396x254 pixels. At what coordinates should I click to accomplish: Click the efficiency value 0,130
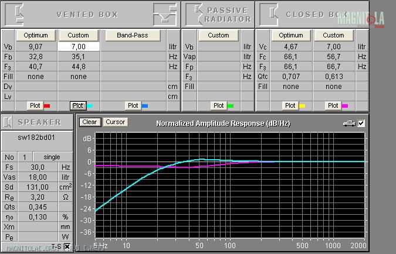[38, 217]
